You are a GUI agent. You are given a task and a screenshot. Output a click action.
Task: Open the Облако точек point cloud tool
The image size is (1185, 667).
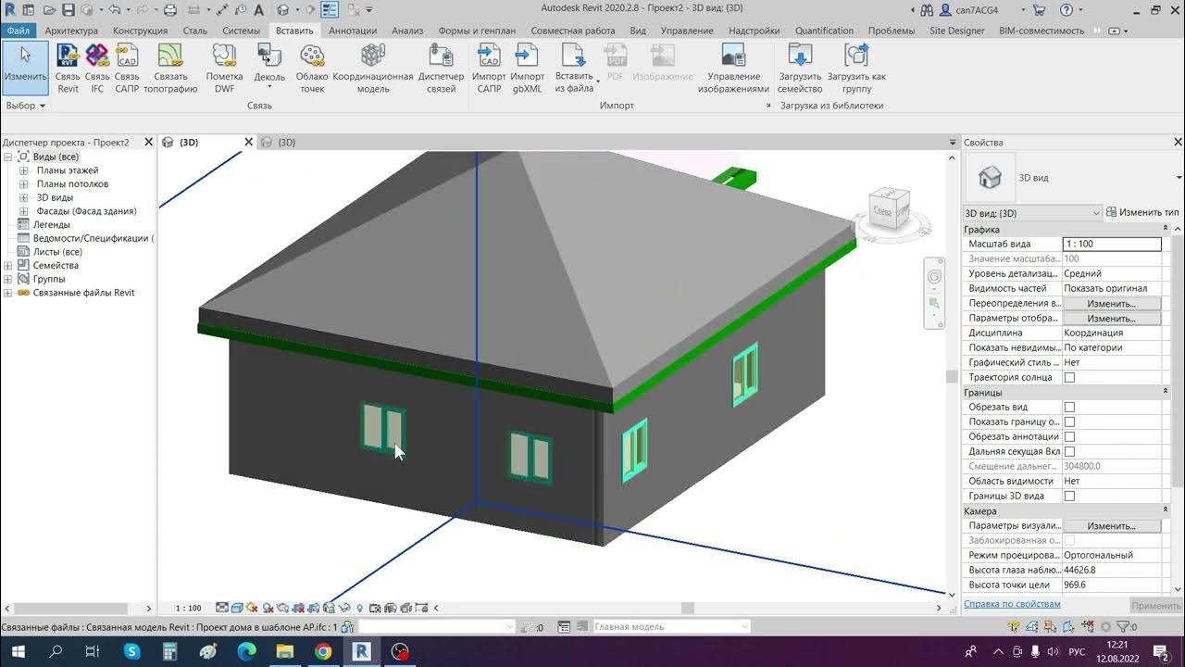[x=312, y=69]
